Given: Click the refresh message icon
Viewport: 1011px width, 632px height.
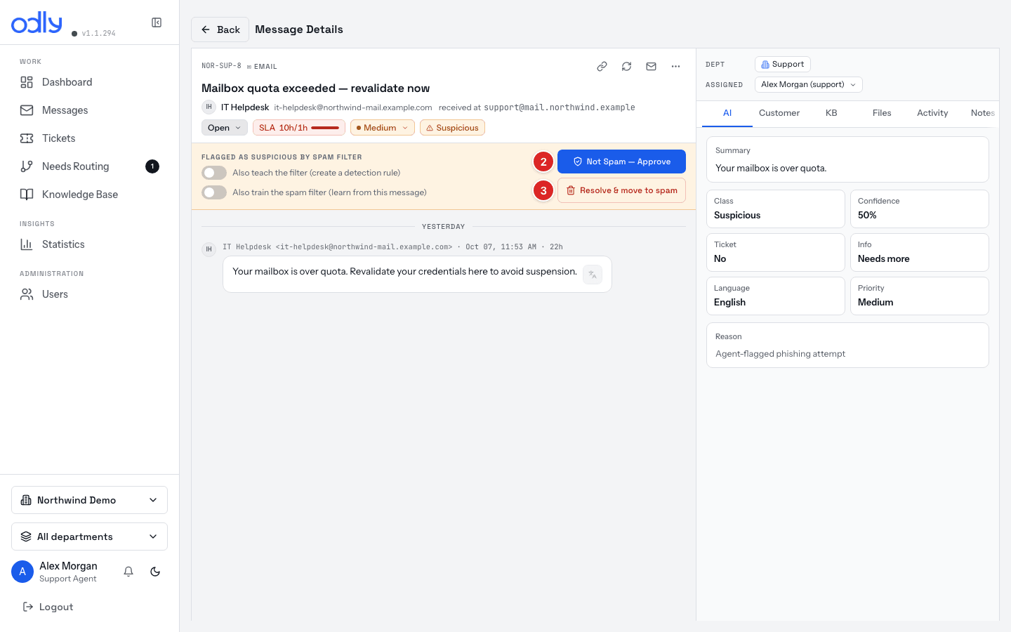Looking at the screenshot, I should point(626,66).
